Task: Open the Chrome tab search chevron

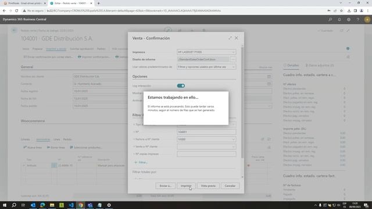Action: (341, 3)
